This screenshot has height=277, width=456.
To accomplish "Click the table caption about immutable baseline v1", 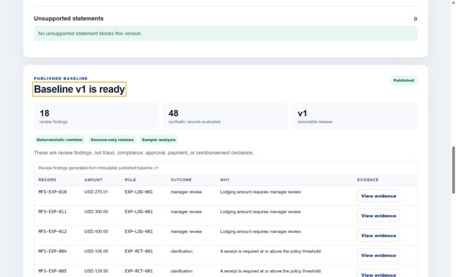I will (98, 168).
